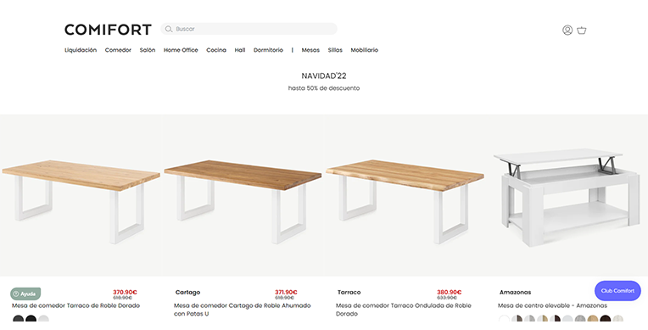The height and width of the screenshot is (330, 648).
Task: Open the Cartago de Roble Ahumado product link
Action: (243, 310)
